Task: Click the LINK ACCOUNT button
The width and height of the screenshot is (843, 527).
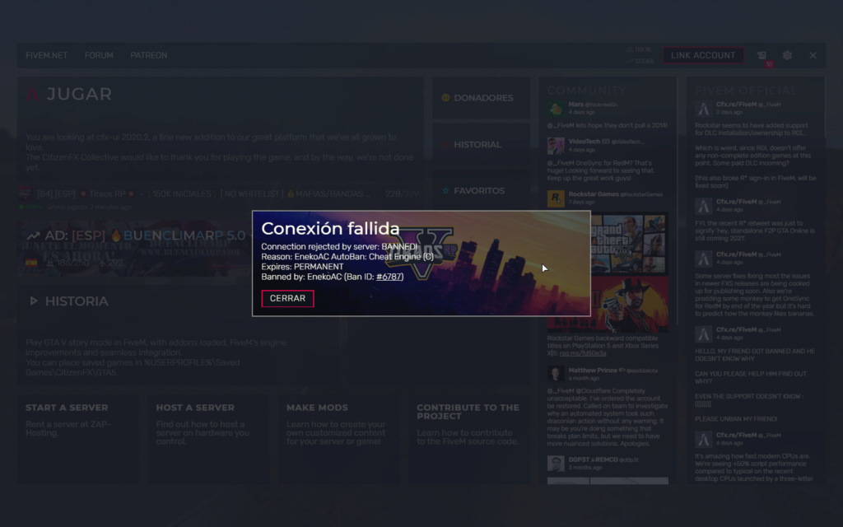Action: point(703,55)
